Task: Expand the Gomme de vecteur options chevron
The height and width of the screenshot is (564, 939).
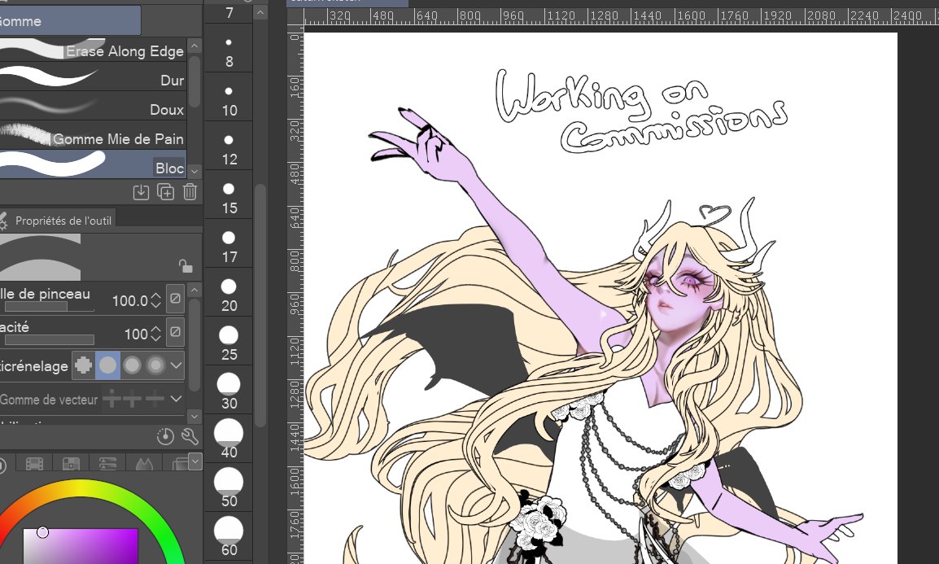Action: point(176,399)
